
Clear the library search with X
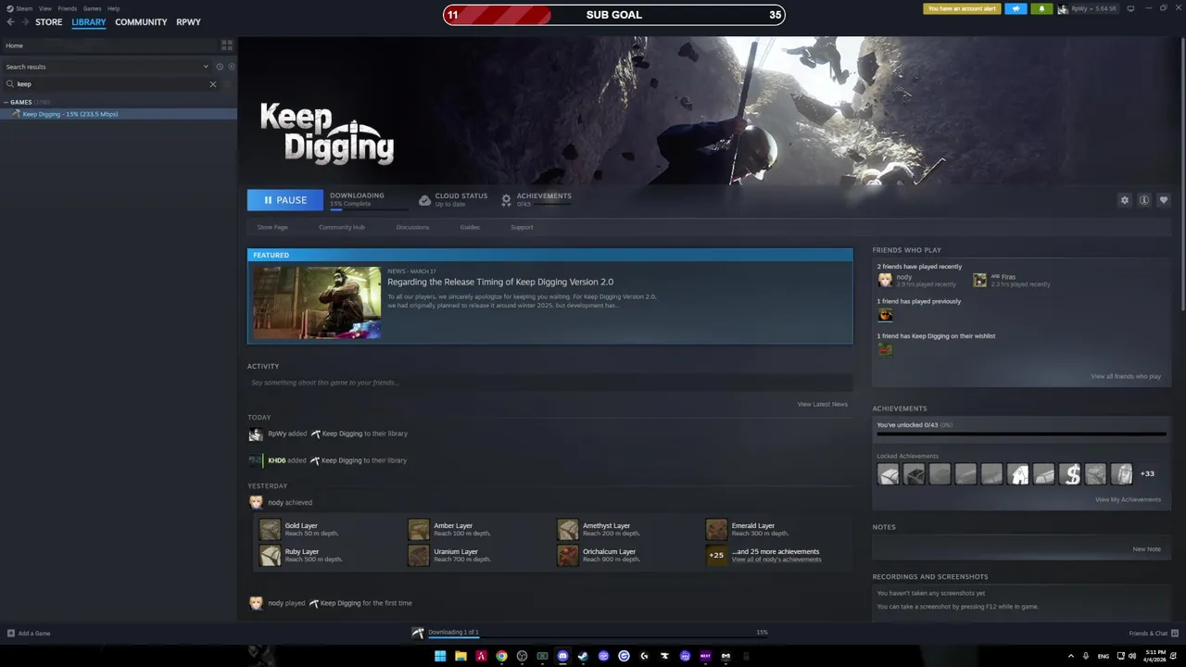click(212, 84)
